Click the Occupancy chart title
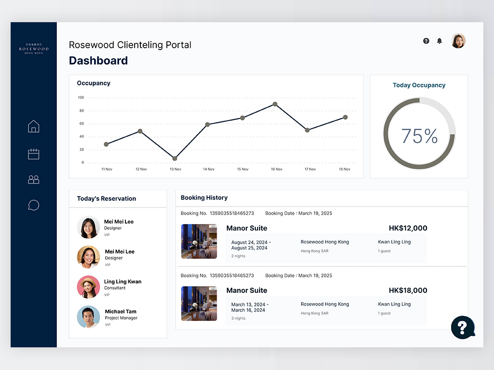494x370 pixels. [x=94, y=83]
